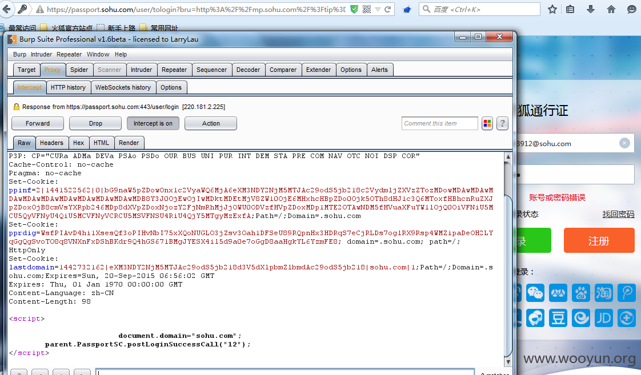Click the orange 注册 button
This screenshot has height=375, width=641.
[x=599, y=241]
